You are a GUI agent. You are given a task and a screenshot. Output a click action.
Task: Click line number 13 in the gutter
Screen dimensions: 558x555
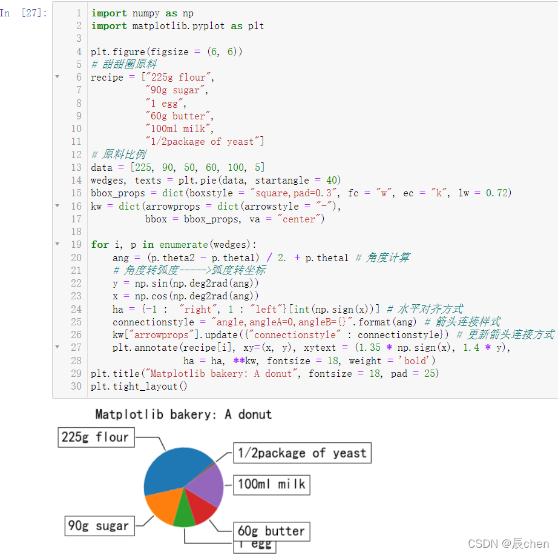[x=76, y=167]
